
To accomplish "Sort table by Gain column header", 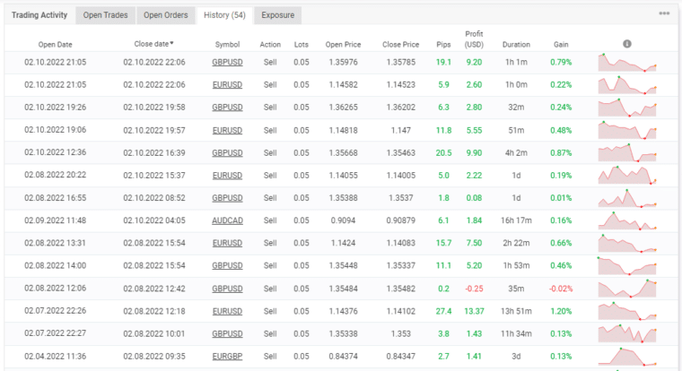I will pyautogui.click(x=561, y=44).
